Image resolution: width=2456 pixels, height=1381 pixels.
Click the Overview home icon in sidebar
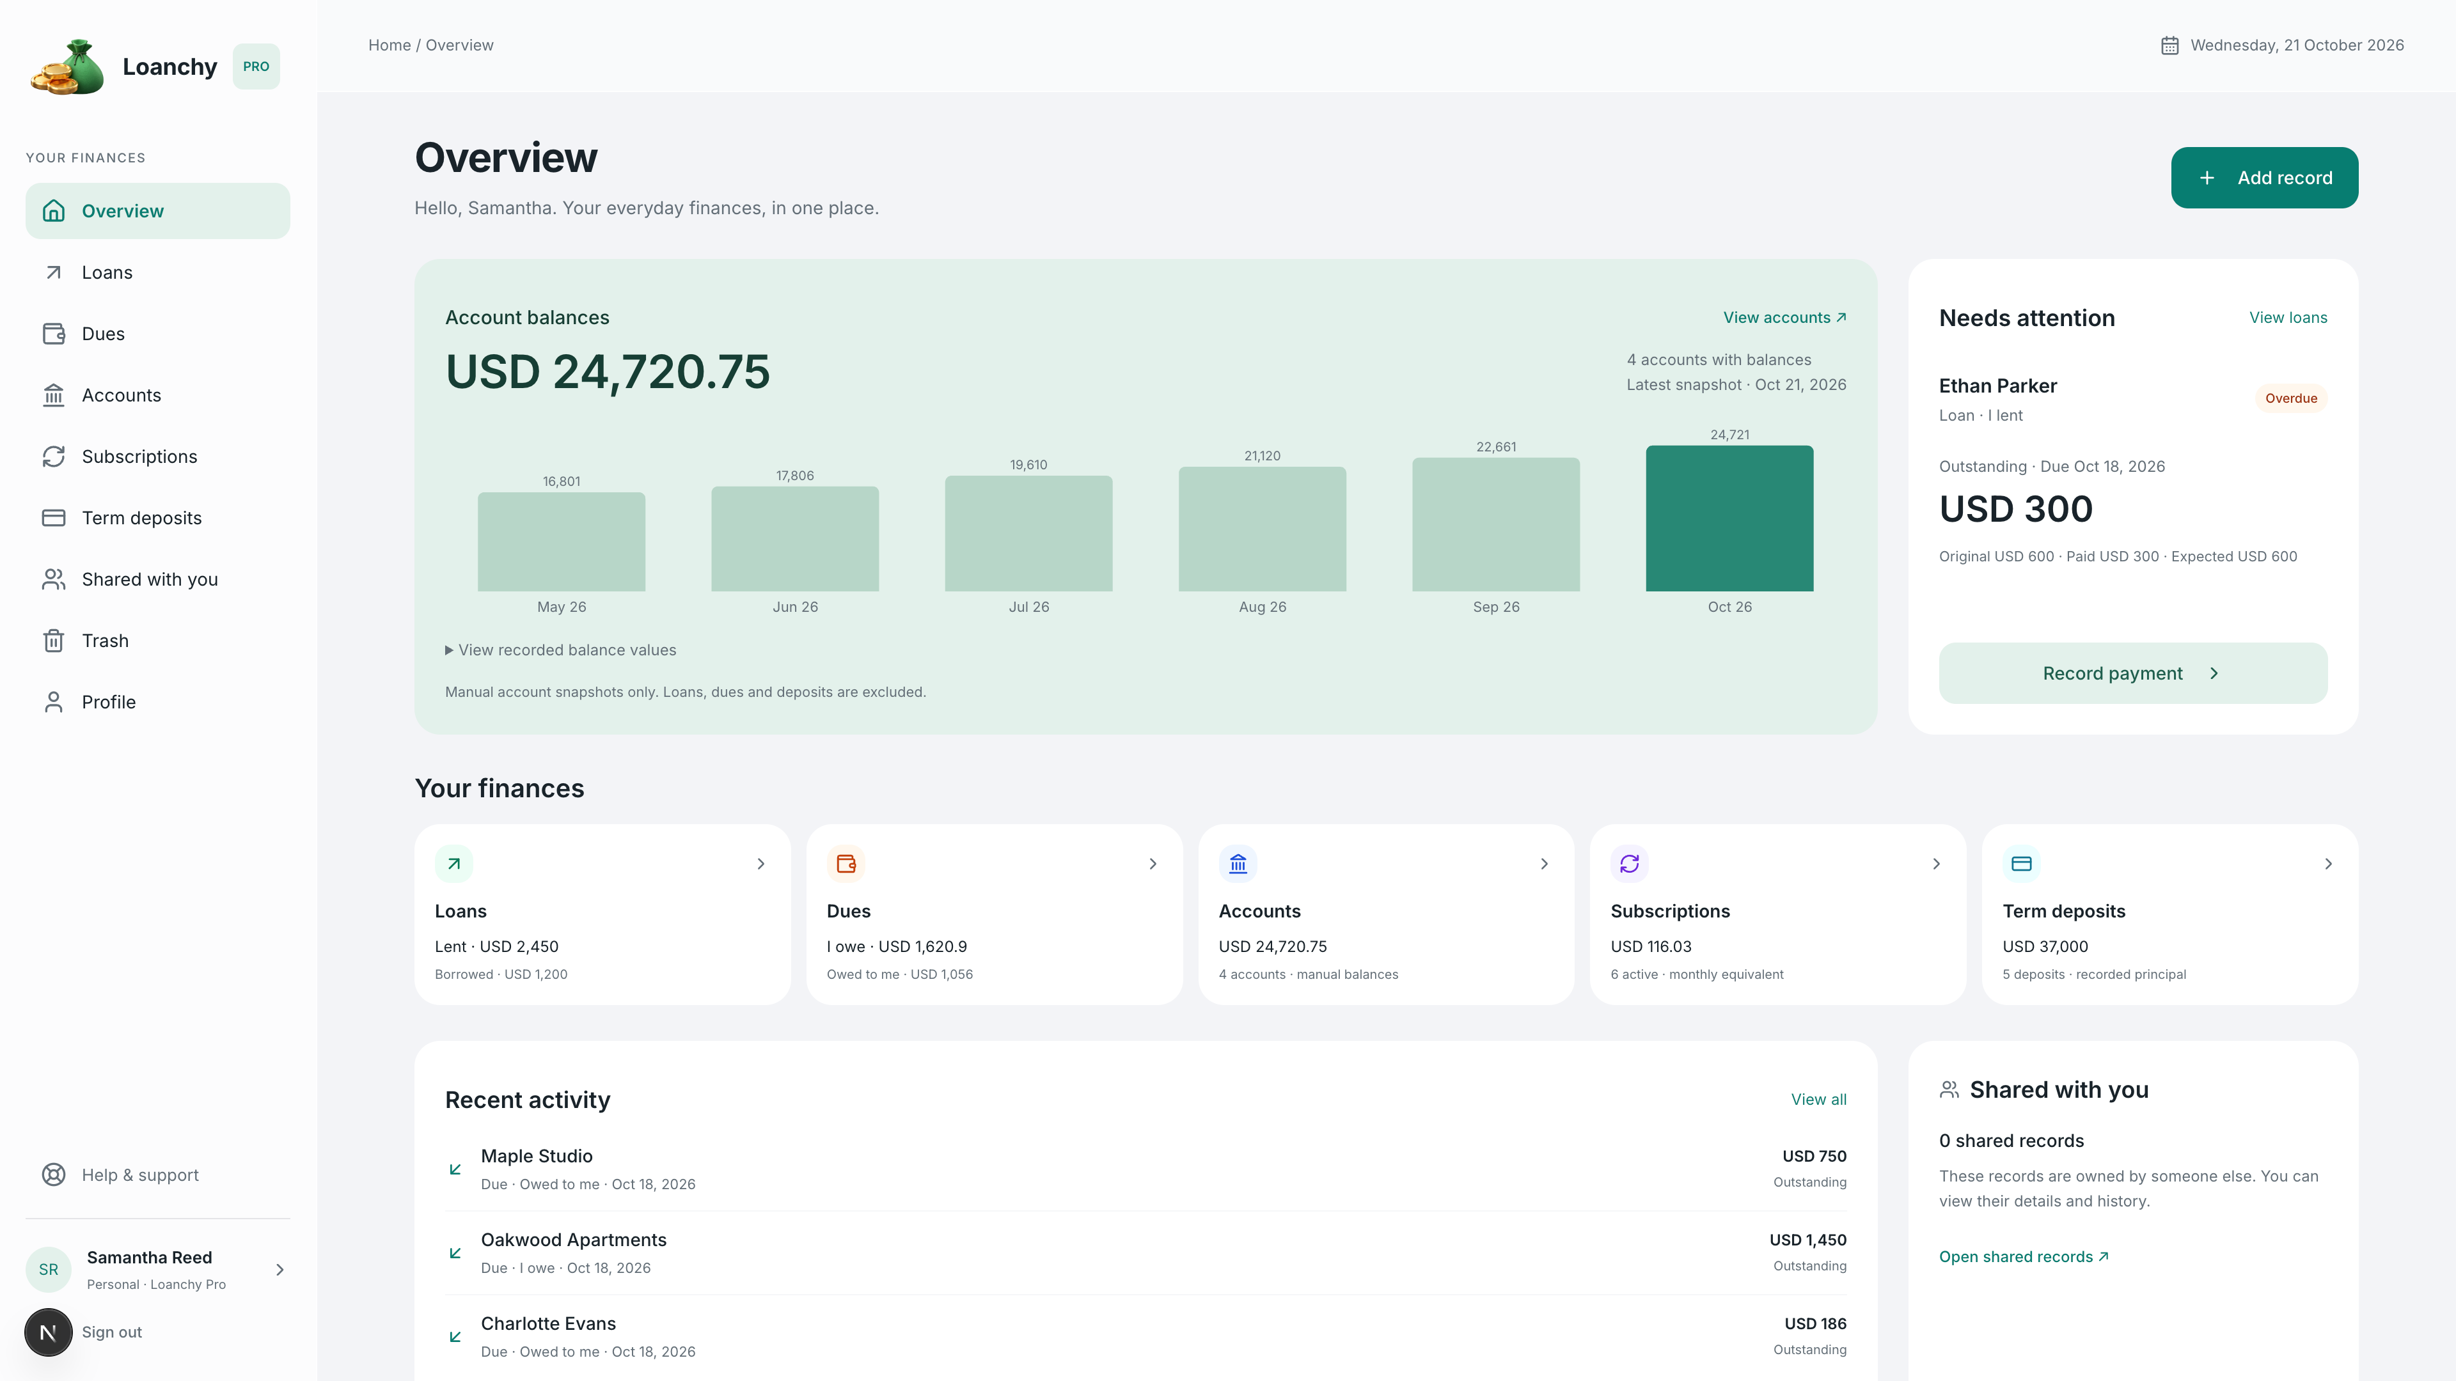[x=53, y=210]
